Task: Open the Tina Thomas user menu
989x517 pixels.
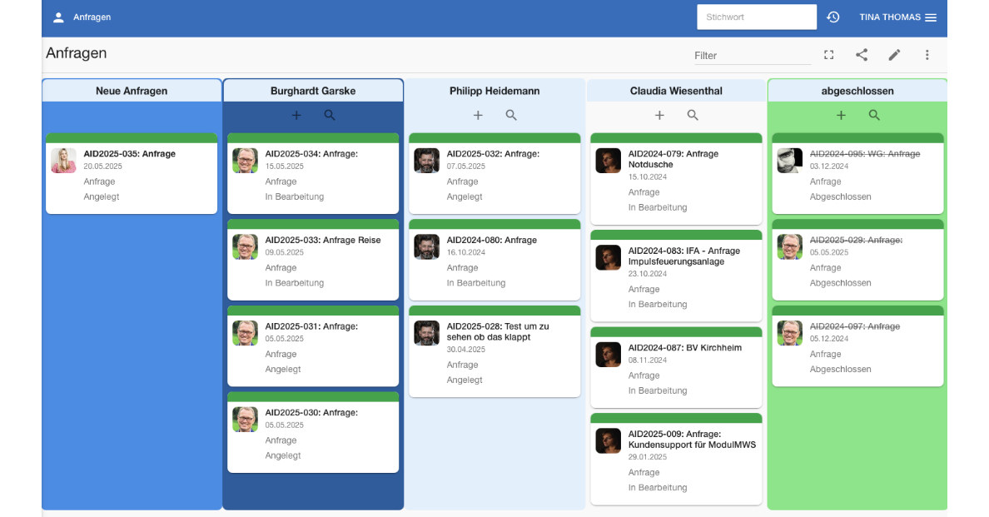Action: (x=889, y=17)
